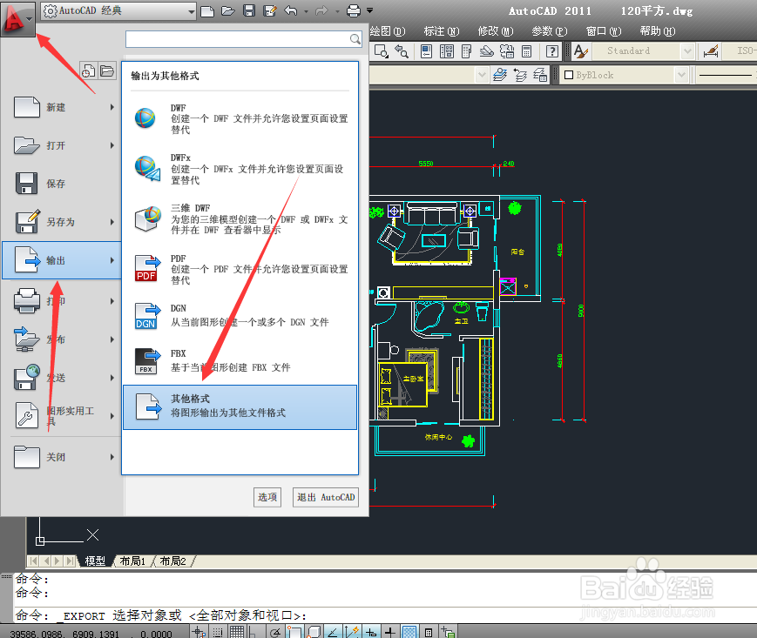Open the AutoCAD application menu button
The image size is (757, 638).
[x=18, y=19]
